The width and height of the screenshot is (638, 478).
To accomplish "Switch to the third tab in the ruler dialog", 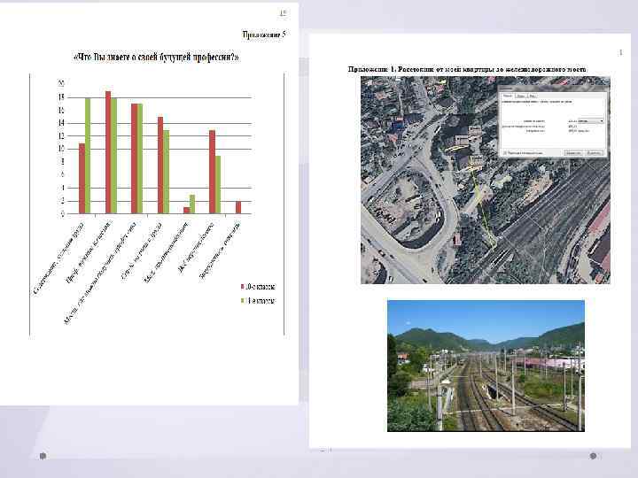I will [533, 96].
